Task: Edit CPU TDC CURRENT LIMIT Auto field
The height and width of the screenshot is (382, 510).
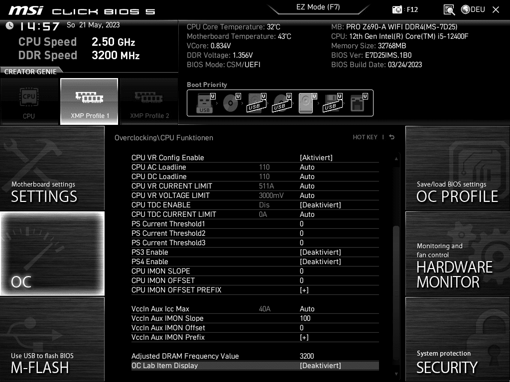Action: pyautogui.click(x=307, y=214)
